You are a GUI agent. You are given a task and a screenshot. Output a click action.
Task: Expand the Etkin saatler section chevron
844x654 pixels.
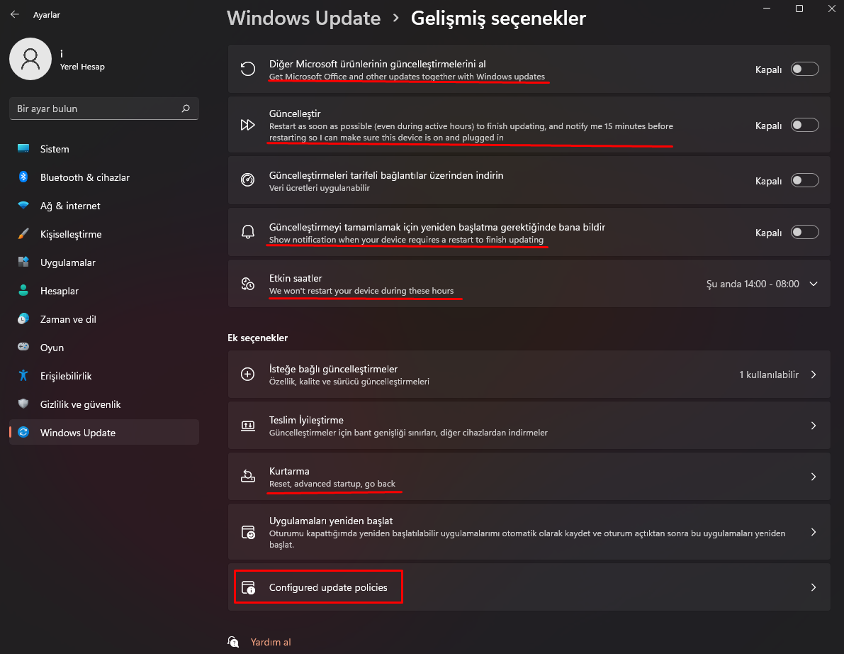point(814,284)
